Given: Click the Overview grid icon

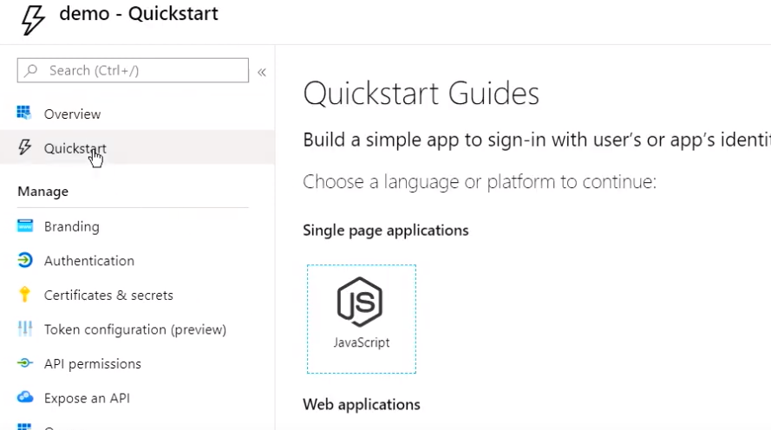Looking at the screenshot, I should pyautogui.click(x=24, y=113).
